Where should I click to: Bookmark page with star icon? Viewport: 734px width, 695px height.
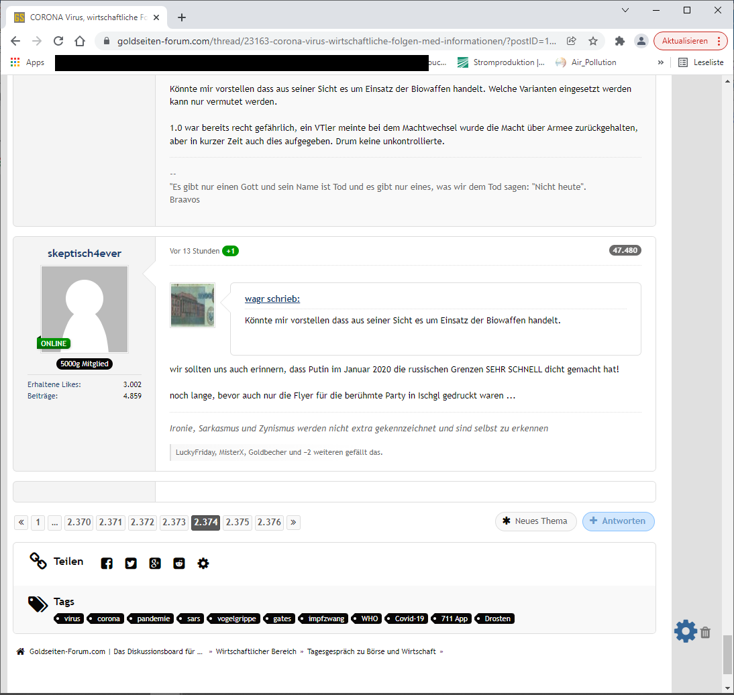coord(593,41)
